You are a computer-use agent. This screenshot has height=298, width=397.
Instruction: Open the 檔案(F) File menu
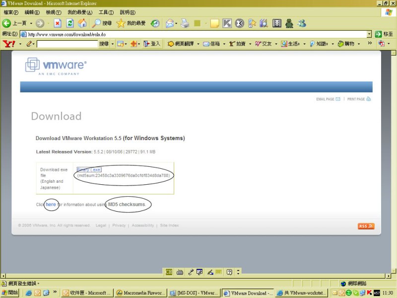coord(11,12)
